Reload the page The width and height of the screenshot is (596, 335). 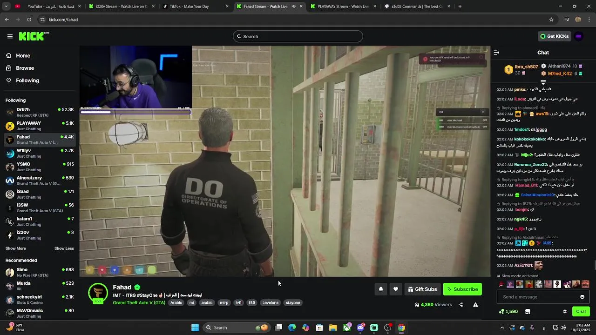coord(29,20)
